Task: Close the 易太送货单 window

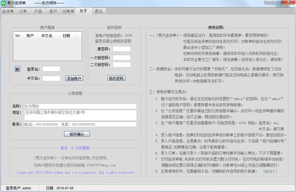Action: (288, 2)
